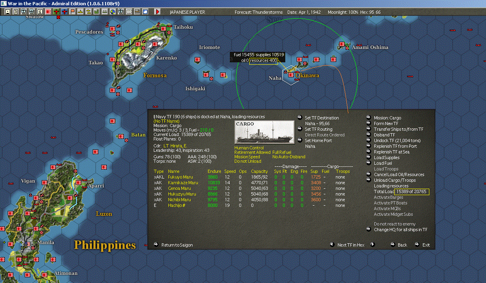Click the single yellow ship toolbar icon

(x=80, y=12)
